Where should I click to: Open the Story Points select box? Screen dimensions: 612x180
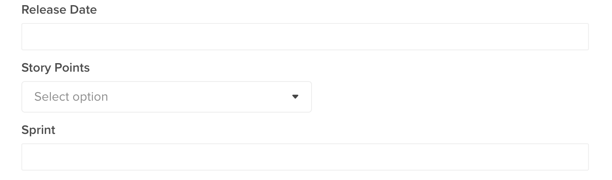point(167,97)
